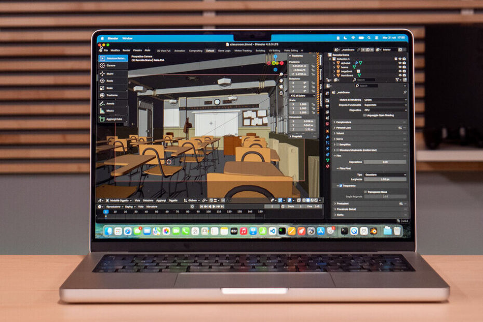
Task: Choose the Aggiungi Cubo tool
Action: click(x=113, y=119)
